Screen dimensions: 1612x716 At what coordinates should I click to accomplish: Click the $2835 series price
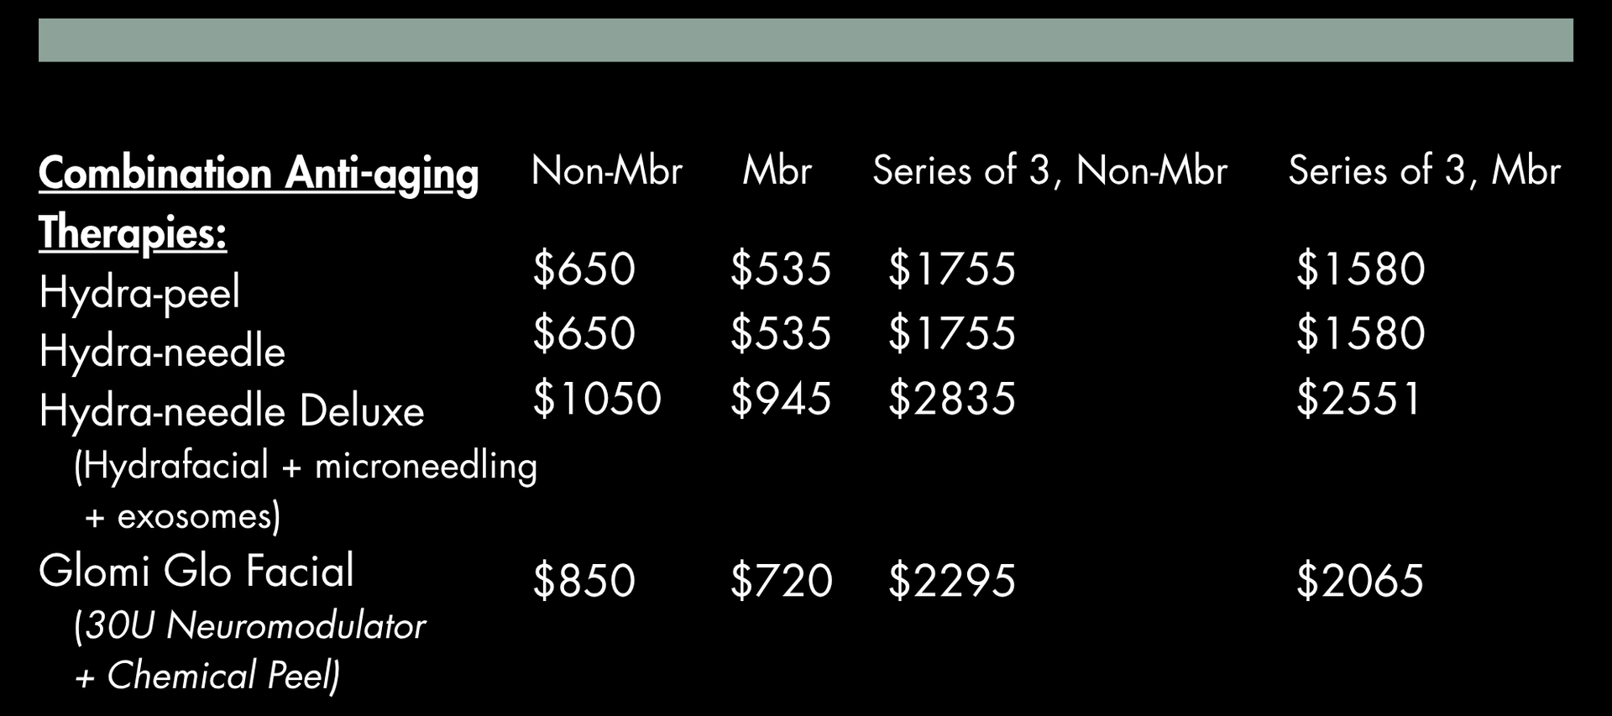pos(952,399)
